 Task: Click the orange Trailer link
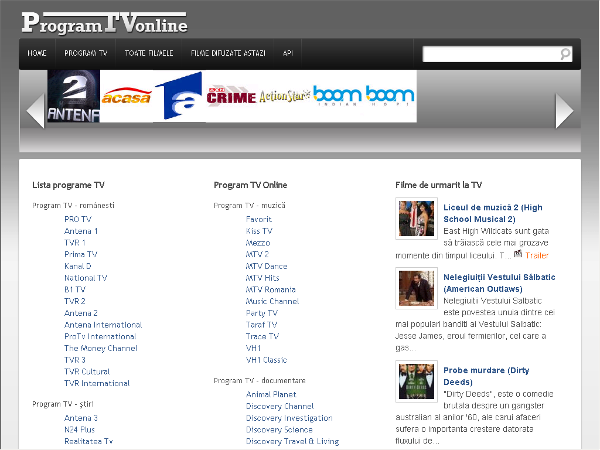537,255
